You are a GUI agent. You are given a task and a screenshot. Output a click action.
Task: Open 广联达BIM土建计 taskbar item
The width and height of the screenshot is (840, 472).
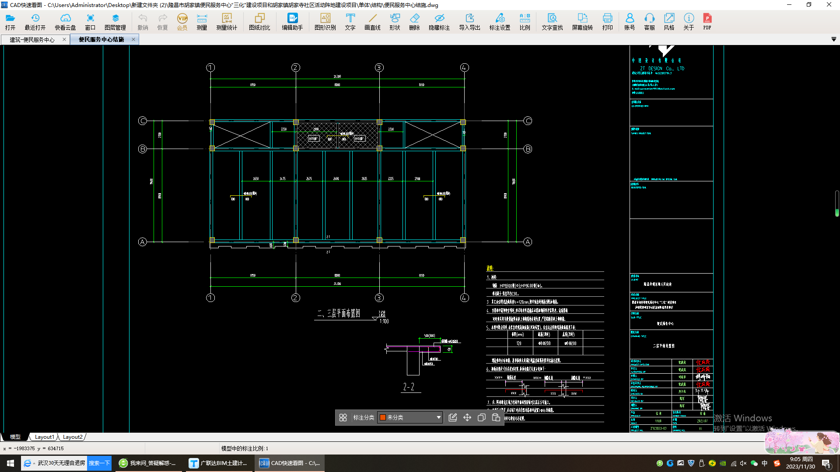pos(219,463)
